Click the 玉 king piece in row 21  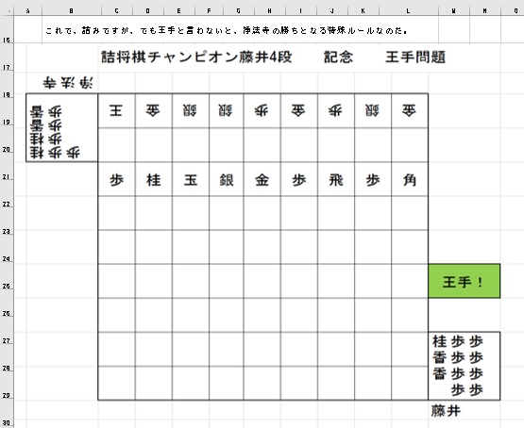pyautogui.click(x=191, y=179)
